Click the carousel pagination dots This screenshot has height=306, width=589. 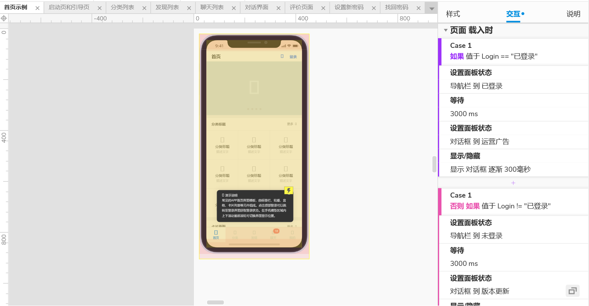254,109
